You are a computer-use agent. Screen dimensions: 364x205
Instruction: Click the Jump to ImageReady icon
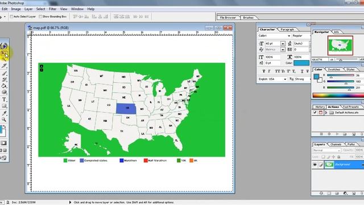point(4,158)
